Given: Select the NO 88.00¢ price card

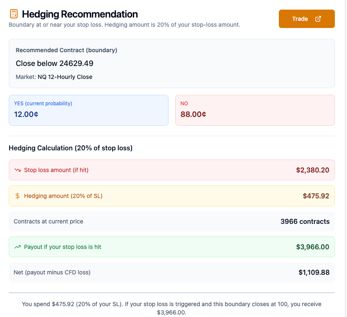Looking at the screenshot, I should click(x=255, y=109).
